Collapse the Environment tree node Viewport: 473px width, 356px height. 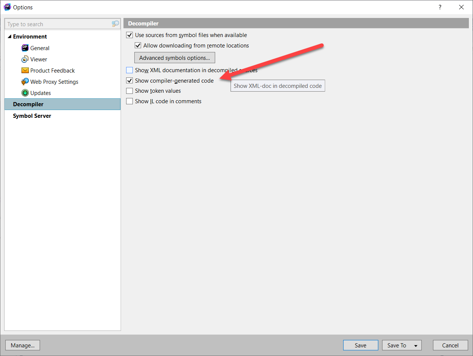click(9, 37)
